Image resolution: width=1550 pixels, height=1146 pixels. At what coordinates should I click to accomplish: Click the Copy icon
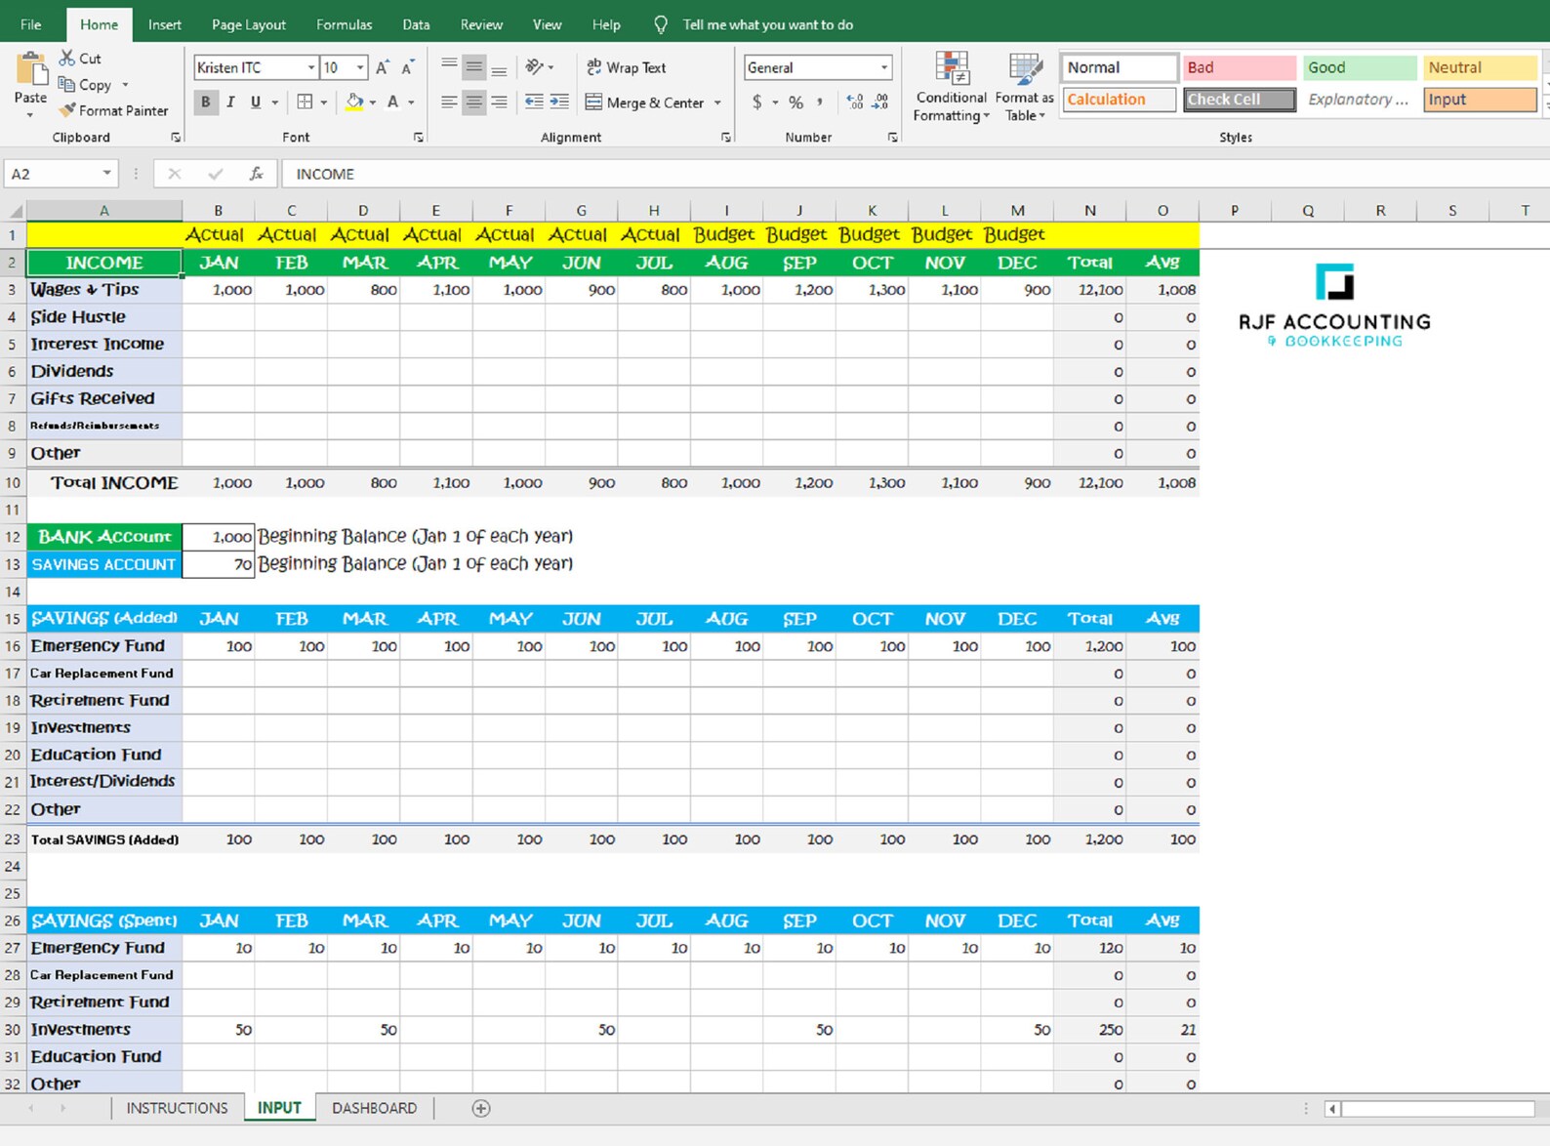pos(66,85)
